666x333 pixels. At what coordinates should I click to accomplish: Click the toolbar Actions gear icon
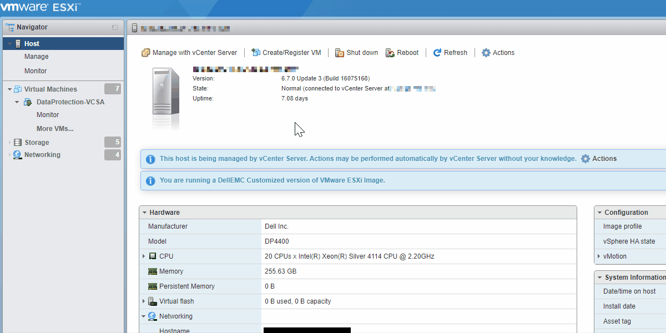click(486, 53)
